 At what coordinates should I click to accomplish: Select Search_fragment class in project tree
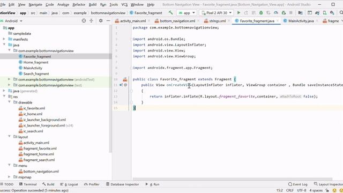(x=36, y=74)
